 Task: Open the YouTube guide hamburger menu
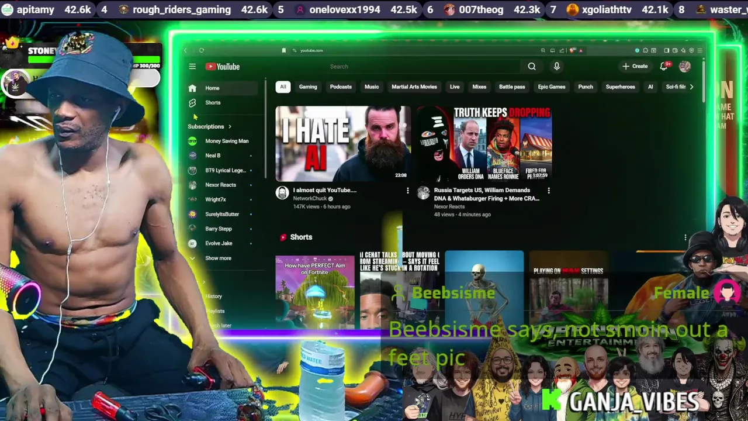click(192, 67)
